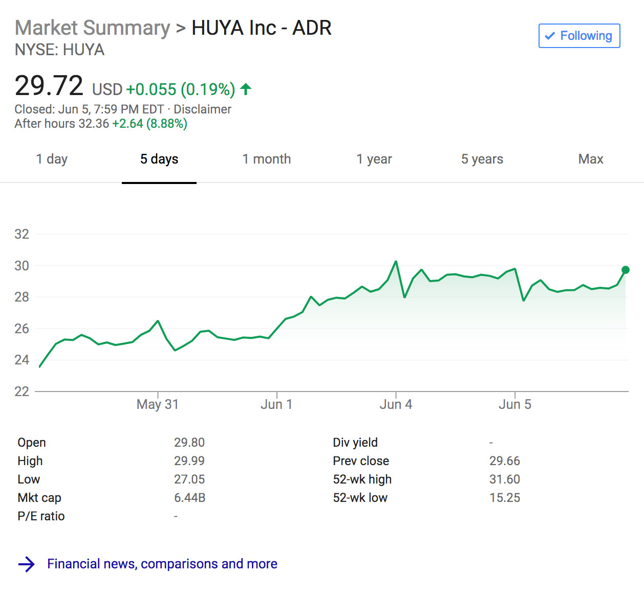Click the HUYA Inc - ADR title
The height and width of the screenshot is (597, 644).
pos(261,28)
